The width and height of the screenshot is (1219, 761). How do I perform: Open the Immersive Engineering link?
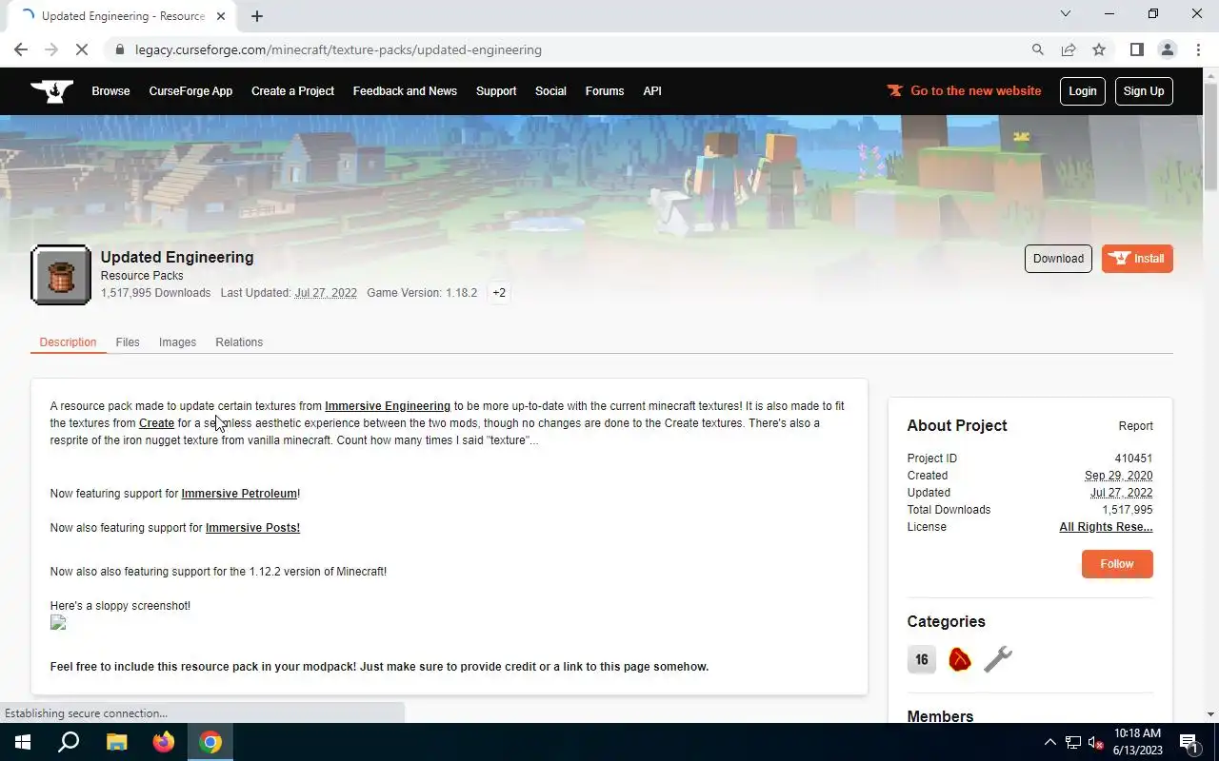click(x=388, y=406)
